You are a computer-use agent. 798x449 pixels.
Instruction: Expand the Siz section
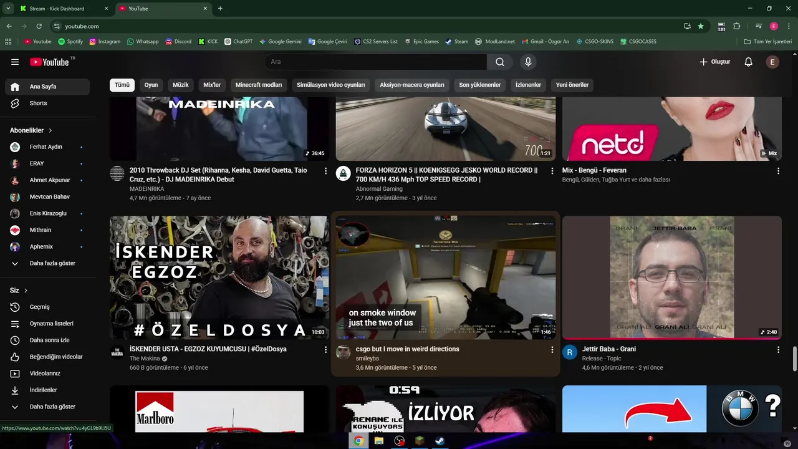19,291
